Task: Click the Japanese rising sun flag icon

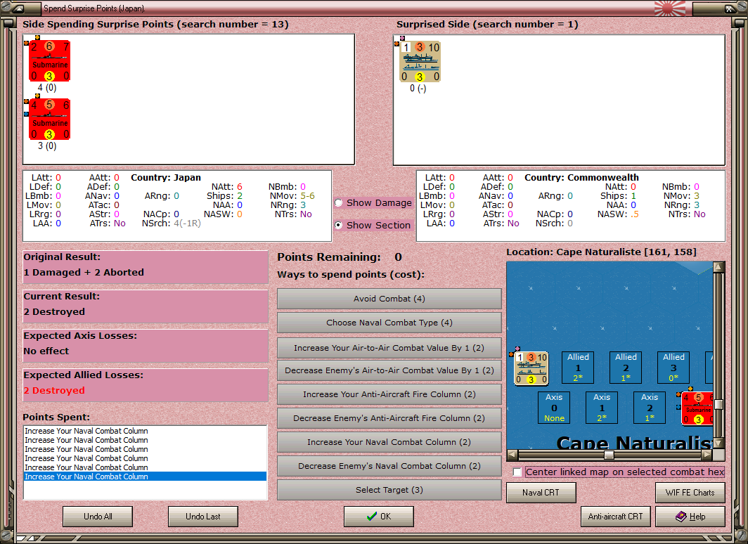Action: (670, 8)
